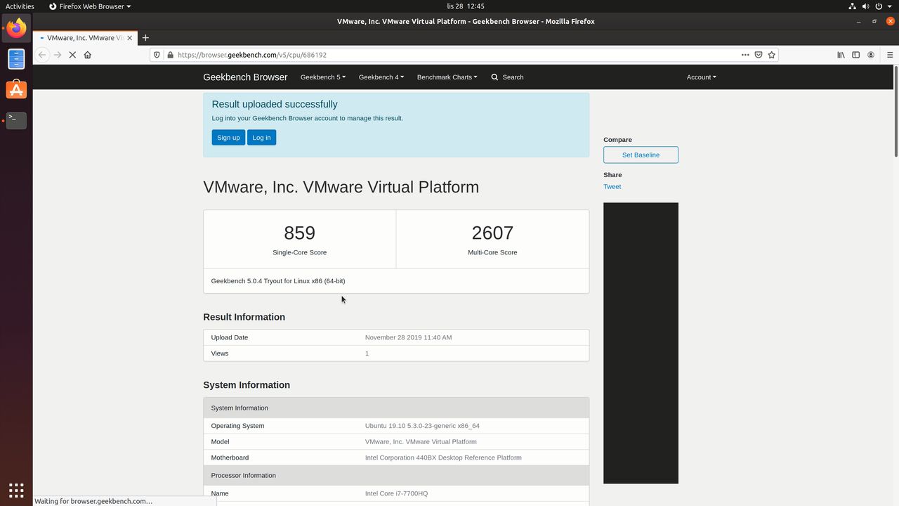The width and height of the screenshot is (899, 506).
Task: Expand the Geekbench 4 dropdown
Action: (x=381, y=77)
